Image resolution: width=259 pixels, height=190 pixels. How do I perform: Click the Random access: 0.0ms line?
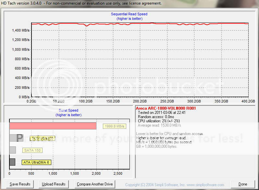156,117
